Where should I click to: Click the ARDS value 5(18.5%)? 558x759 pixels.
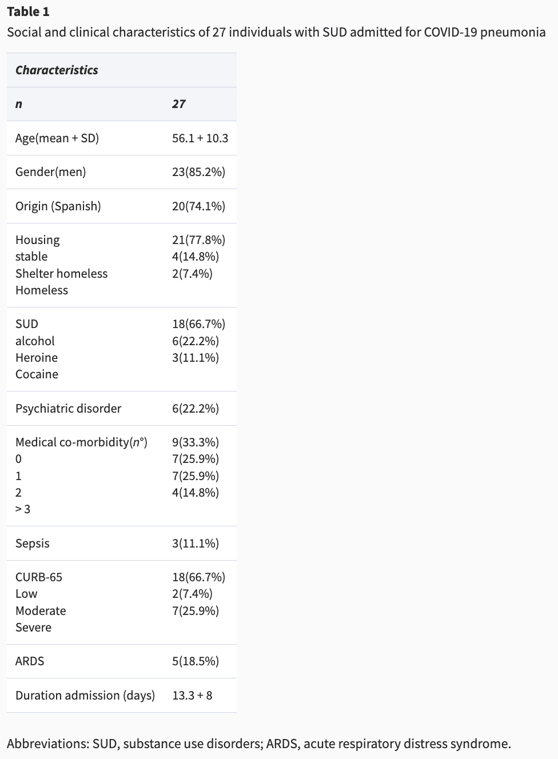click(x=196, y=661)
